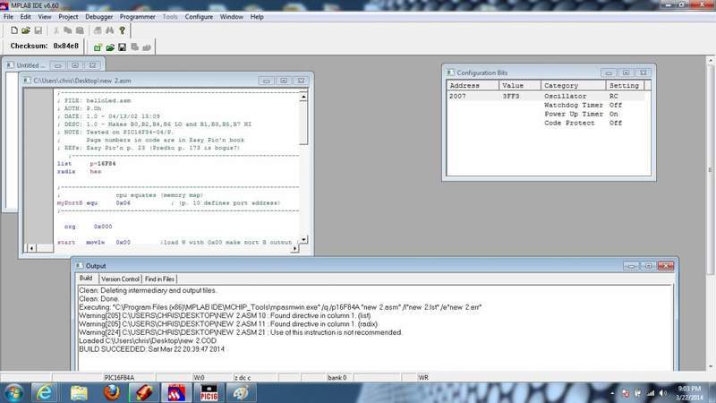This screenshot has width=716, height=403.
Task: Open the Programmer menu
Action: 138,17
